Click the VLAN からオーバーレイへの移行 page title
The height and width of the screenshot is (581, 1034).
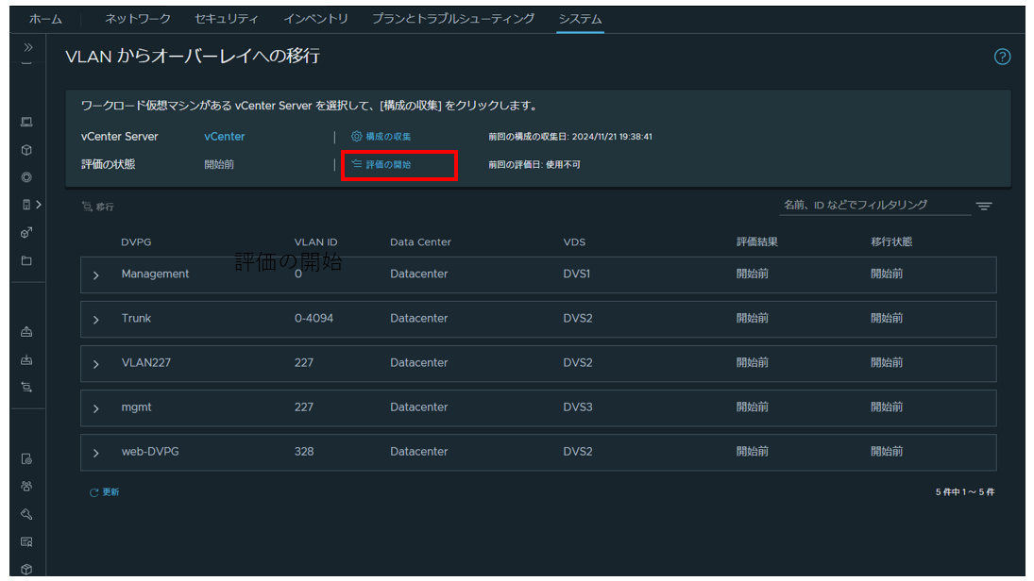[193, 56]
